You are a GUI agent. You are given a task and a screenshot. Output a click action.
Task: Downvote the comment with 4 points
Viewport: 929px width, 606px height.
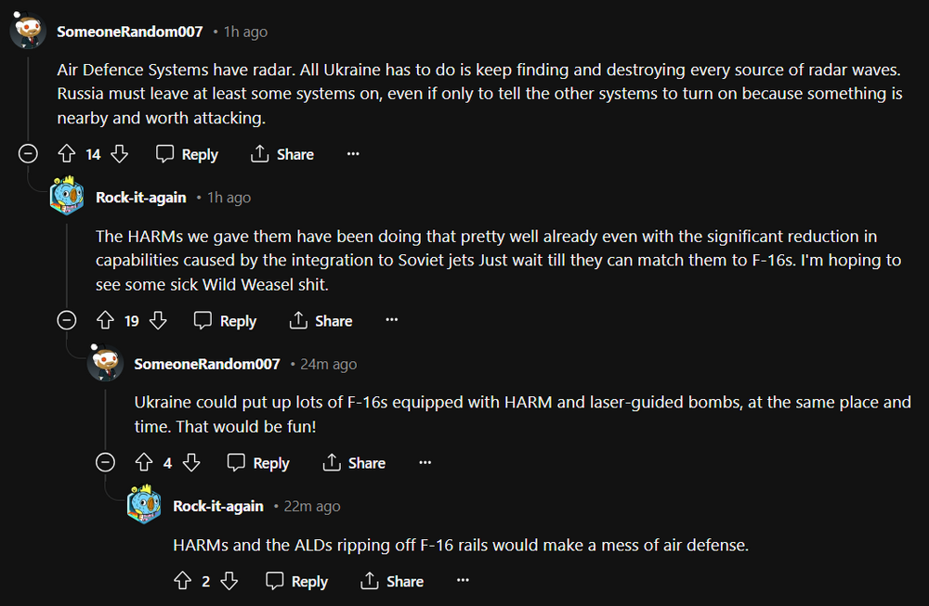(191, 463)
